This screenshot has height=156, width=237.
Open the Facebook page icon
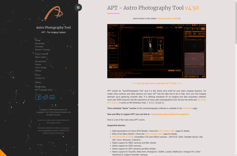click(38, 97)
